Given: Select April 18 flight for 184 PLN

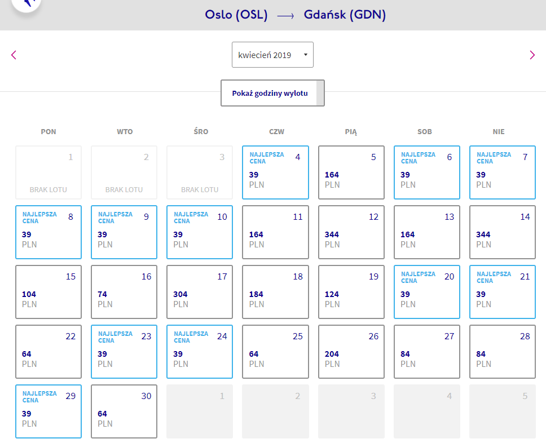Looking at the screenshot, I should [275, 292].
